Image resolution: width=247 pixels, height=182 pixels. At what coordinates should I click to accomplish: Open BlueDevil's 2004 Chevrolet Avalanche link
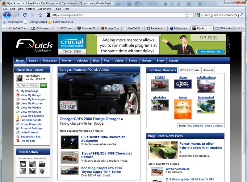coord(103,139)
